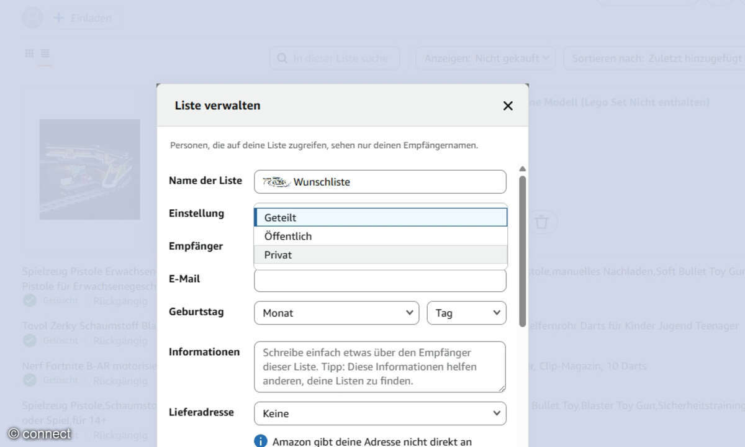
Task: Switch to list view layout
Action: tap(44, 53)
